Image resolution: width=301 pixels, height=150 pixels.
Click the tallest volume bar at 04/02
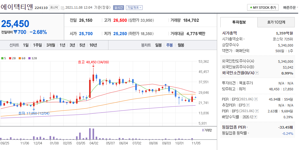click(90, 134)
